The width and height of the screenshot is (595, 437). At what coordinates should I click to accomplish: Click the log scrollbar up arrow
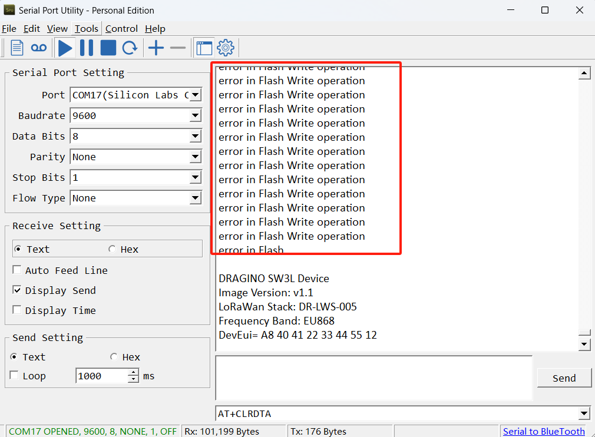point(584,73)
